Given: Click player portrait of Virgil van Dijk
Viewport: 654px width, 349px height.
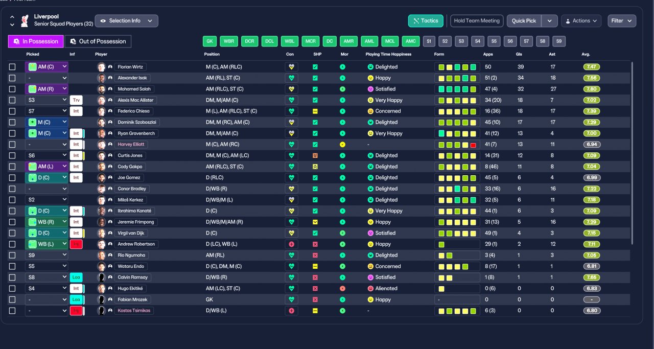Looking at the screenshot, I should click(x=101, y=233).
